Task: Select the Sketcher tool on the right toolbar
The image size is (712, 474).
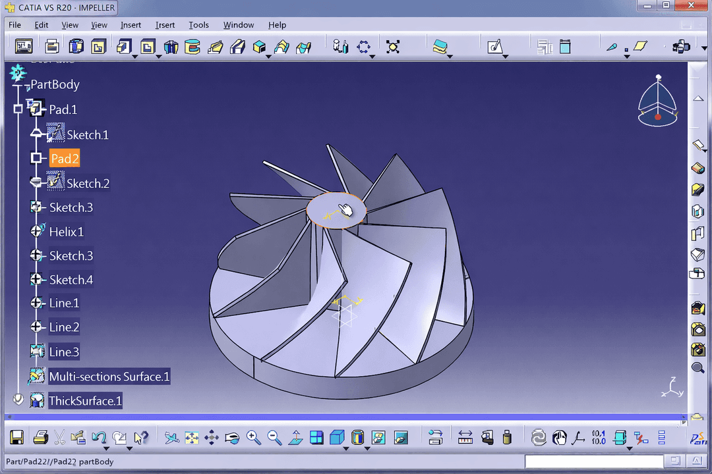Action: [698, 145]
